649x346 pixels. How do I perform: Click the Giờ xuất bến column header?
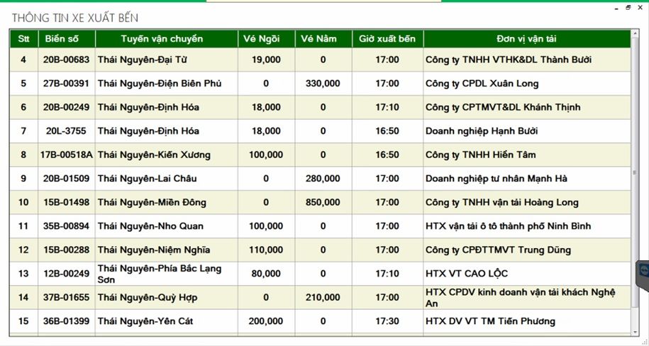387,39
